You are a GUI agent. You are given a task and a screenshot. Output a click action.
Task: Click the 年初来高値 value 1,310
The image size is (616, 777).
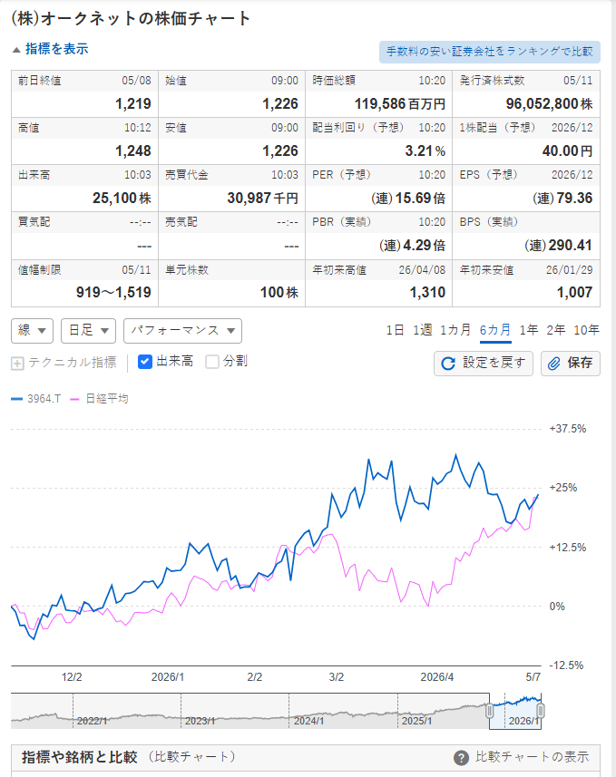pos(427,292)
